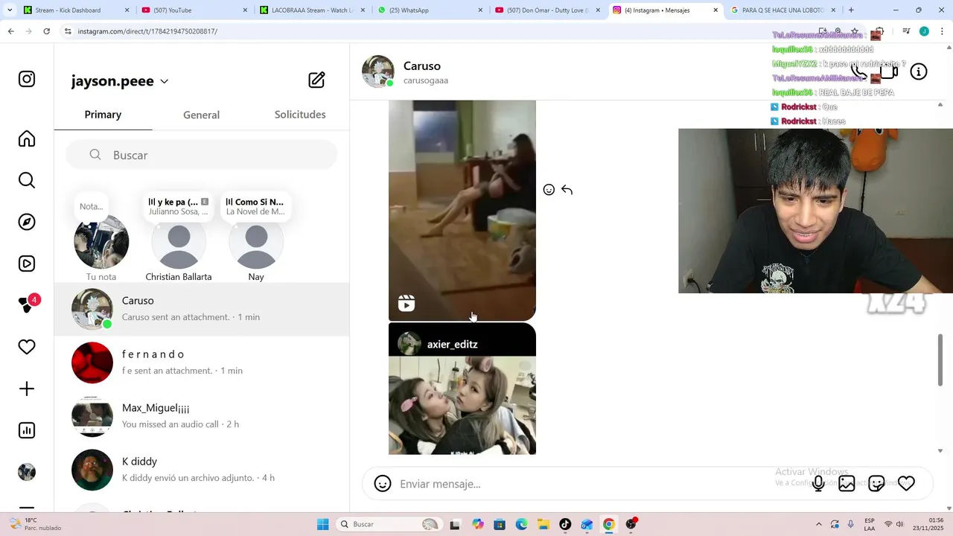953x536 pixels.
Task: Click Tu nota avatar
Action: tap(101, 241)
